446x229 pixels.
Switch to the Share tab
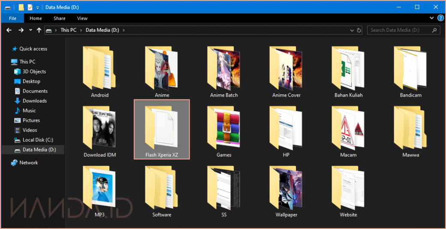[x=60, y=18]
